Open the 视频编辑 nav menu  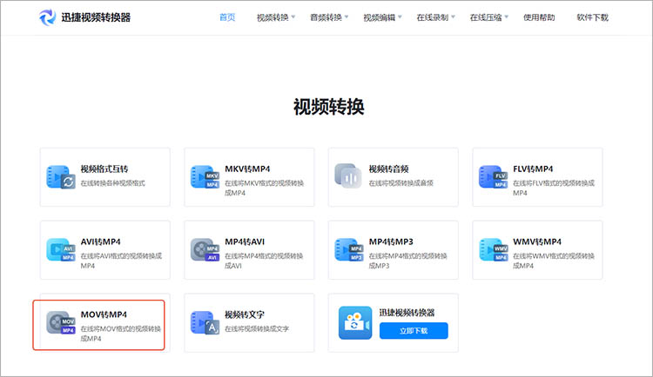click(x=380, y=17)
